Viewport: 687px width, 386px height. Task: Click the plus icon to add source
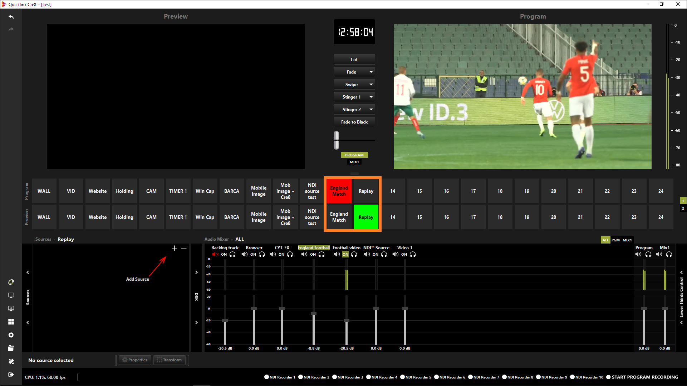(x=175, y=248)
